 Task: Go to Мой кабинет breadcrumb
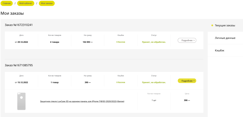coord(26,3)
